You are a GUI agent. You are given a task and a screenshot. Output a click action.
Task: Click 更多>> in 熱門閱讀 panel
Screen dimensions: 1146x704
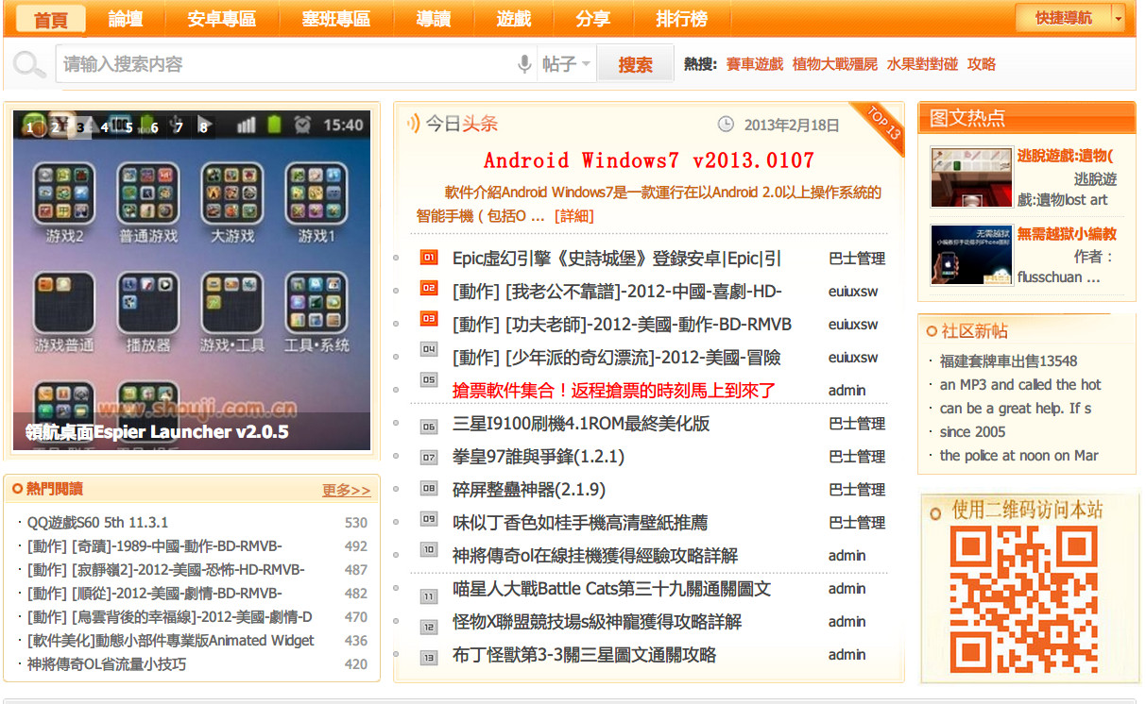click(347, 490)
